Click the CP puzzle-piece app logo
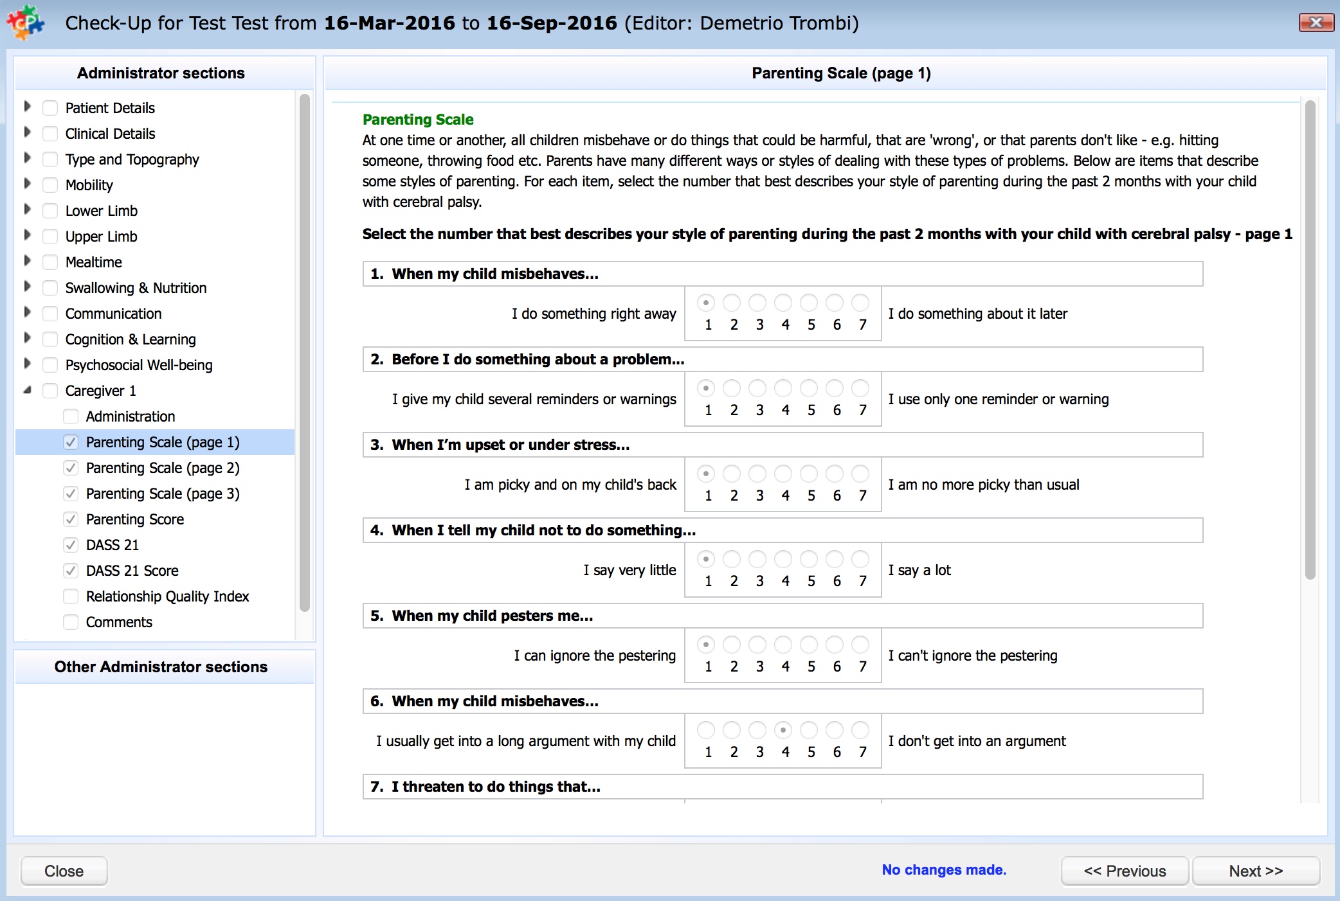The height and width of the screenshot is (901, 1340). coord(26,22)
